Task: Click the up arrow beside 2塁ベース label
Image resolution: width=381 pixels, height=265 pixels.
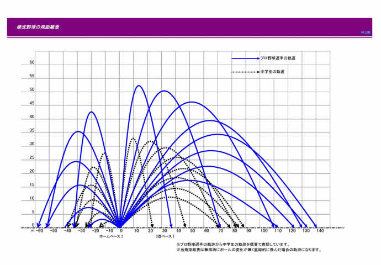Action: click(x=174, y=236)
